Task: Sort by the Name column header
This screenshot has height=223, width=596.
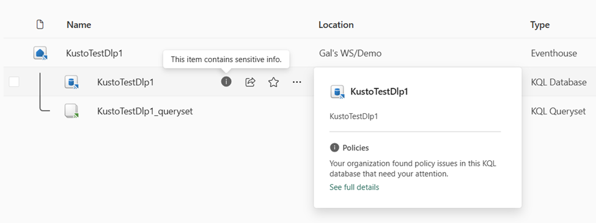Action: (79, 24)
